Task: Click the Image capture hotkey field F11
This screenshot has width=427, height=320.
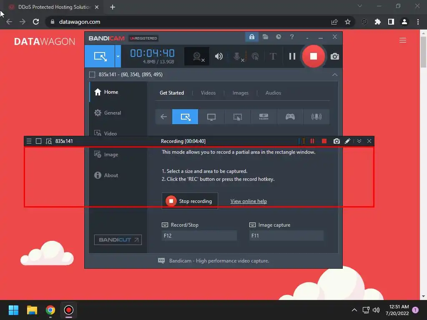Action: pos(286,236)
